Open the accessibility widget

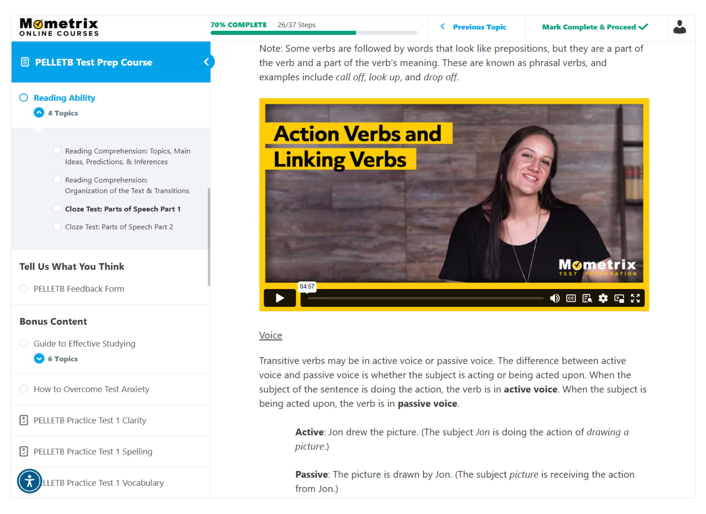pos(29,481)
